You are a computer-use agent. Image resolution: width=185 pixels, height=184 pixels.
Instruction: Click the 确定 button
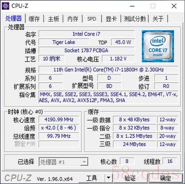pos(165,178)
